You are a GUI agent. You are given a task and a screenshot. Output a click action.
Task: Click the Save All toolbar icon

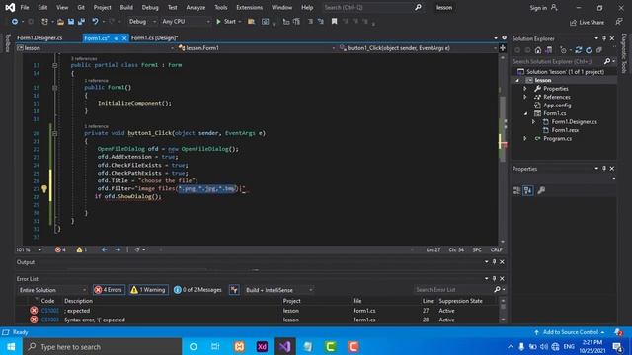(81, 22)
